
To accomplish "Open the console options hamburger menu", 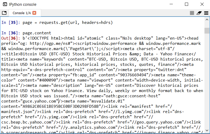I will click(206, 13).
